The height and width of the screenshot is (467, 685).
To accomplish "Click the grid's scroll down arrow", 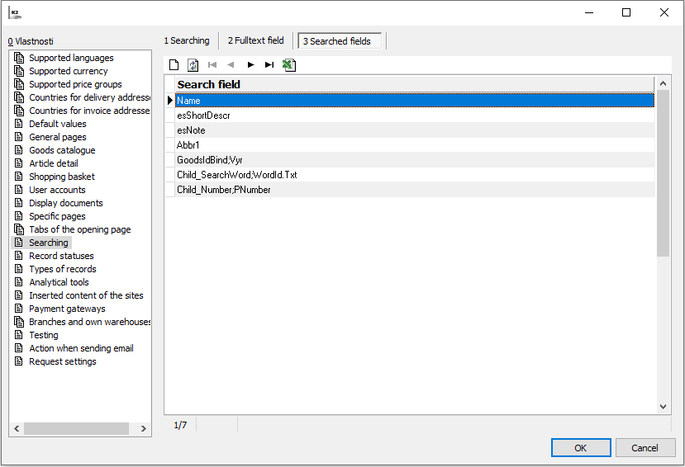I will [x=664, y=407].
